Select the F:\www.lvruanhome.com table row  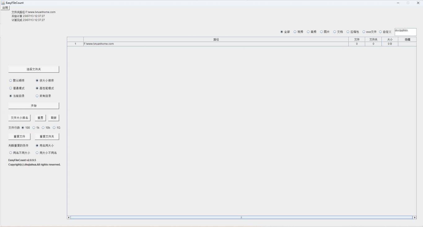coord(216,44)
